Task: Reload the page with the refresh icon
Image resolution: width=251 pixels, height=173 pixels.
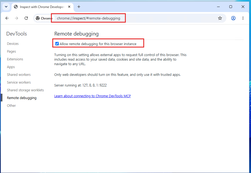Action: coord(26,18)
